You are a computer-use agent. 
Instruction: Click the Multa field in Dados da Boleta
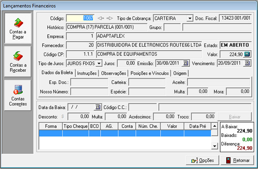coord(198,92)
